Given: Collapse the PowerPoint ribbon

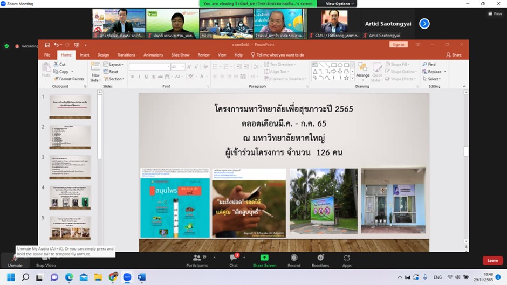Looking at the screenshot, I should pyautogui.click(x=464, y=86).
